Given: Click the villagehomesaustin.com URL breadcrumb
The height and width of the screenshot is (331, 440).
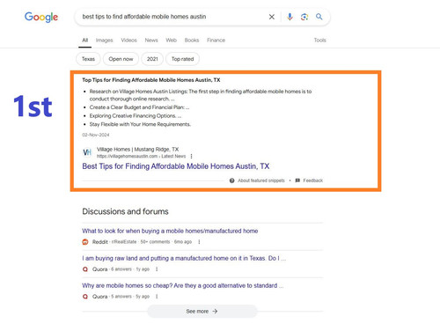Looking at the screenshot, I should [141, 156].
